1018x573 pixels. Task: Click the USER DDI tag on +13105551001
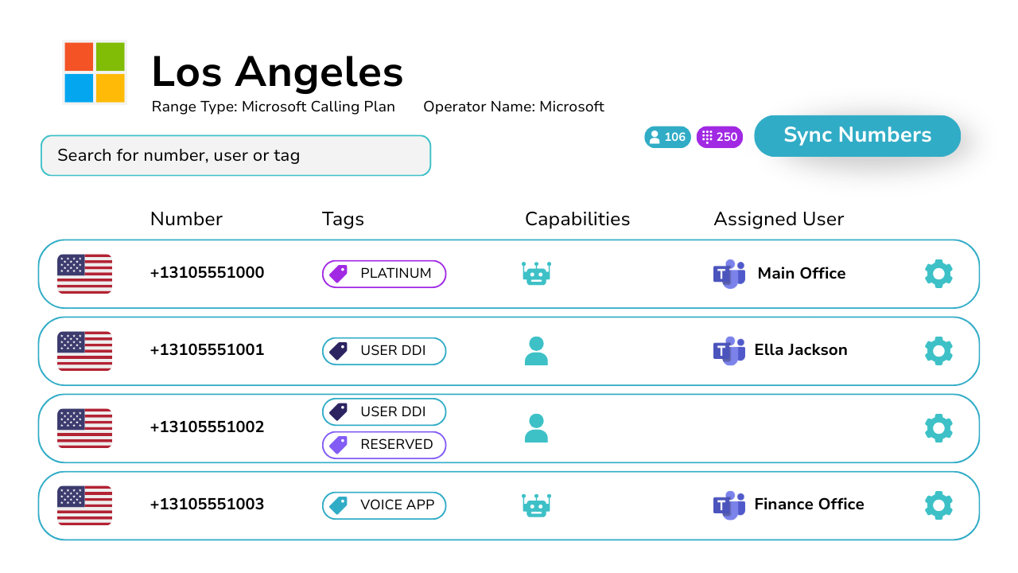[x=384, y=350]
